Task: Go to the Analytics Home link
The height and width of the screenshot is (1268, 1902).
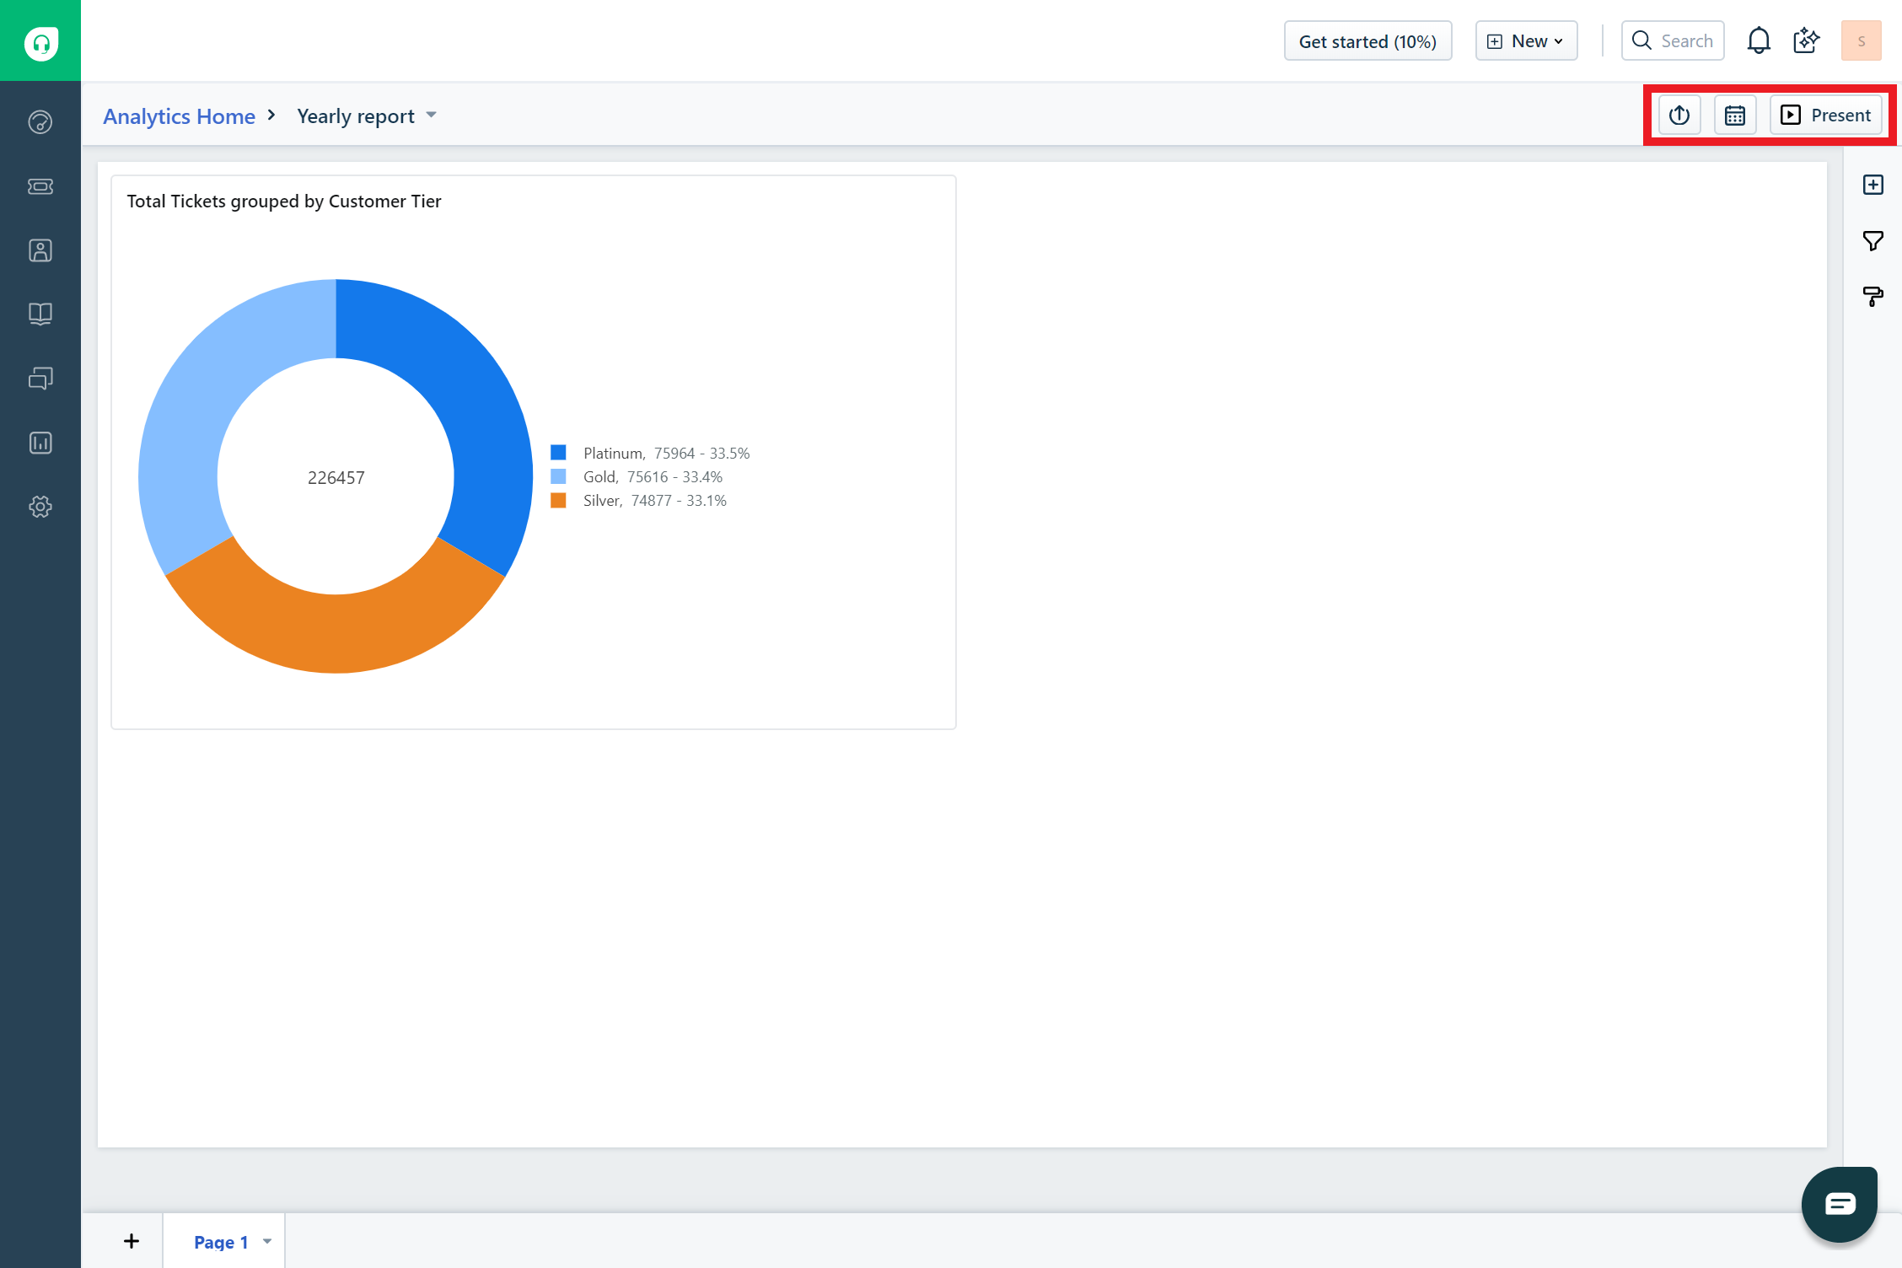Action: tap(179, 116)
